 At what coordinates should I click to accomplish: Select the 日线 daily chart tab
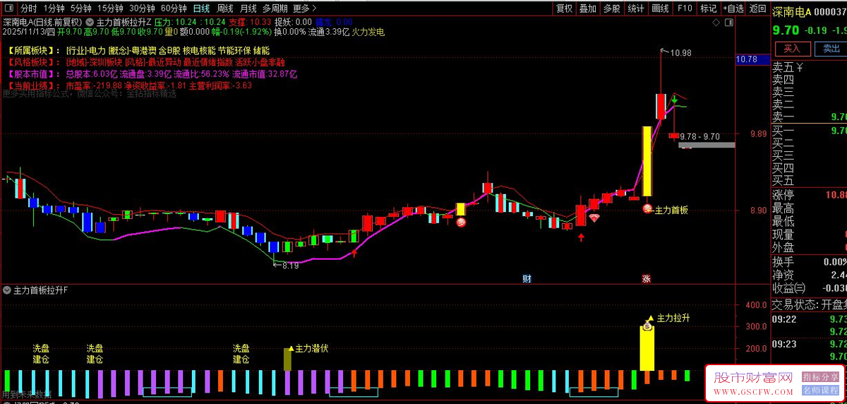pos(201,8)
